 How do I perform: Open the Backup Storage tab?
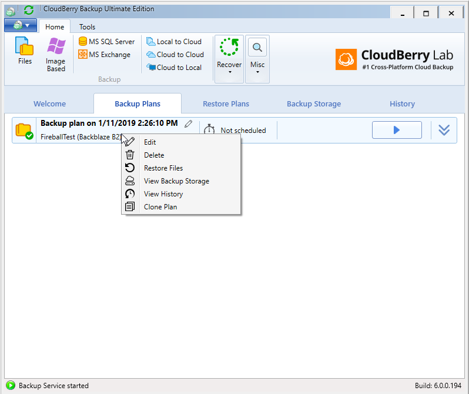[314, 103]
